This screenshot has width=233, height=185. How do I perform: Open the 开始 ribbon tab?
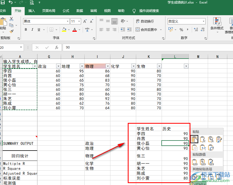[18, 11]
